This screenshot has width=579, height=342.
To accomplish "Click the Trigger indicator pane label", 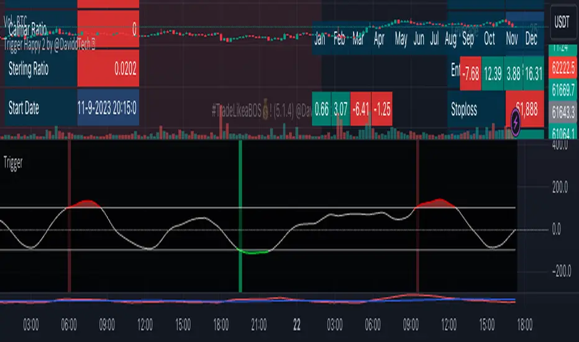I will [13, 163].
